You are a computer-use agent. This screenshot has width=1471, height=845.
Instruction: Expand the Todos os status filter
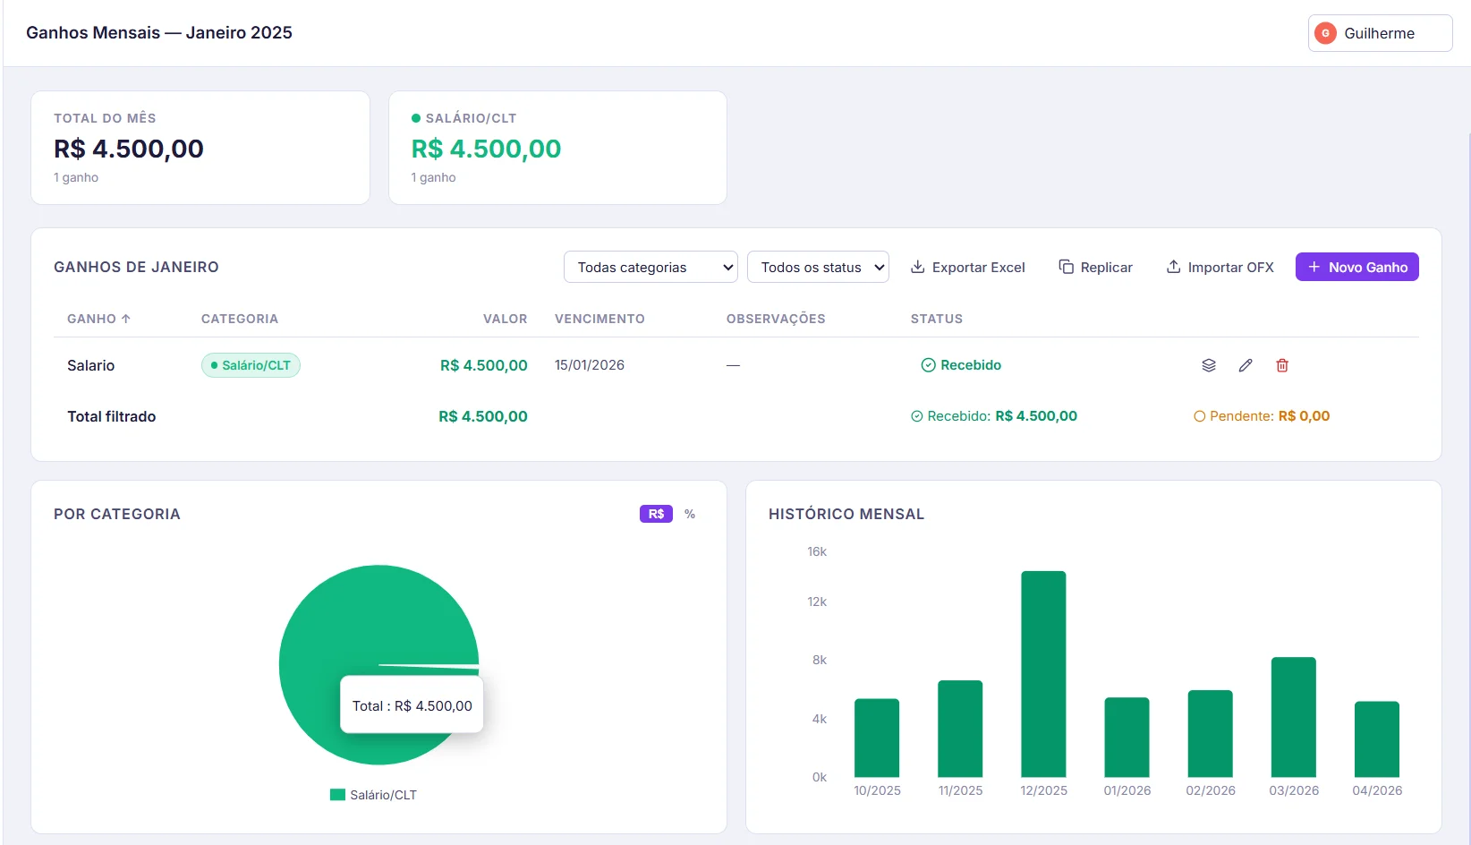pyautogui.click(x=818, y=267)
